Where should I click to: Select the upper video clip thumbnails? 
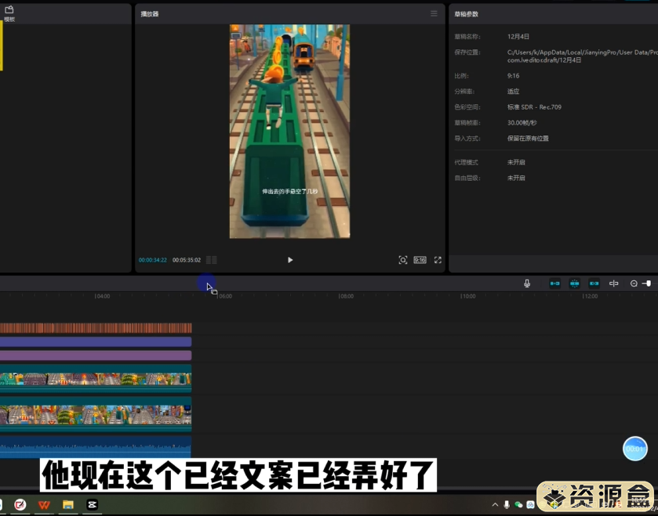pyautogui.click(x=96, y=379)
